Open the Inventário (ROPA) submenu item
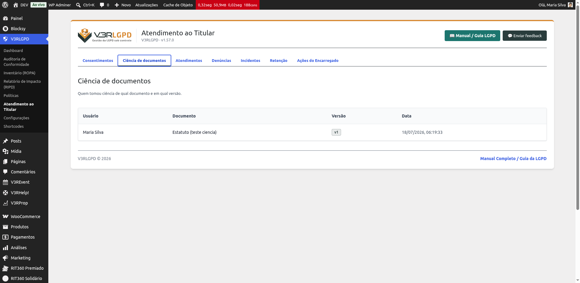Viewport: 580px width, 283px height. coord(19,73)
